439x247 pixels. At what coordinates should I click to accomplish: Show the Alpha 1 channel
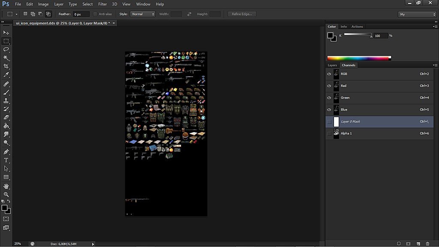click(x=329, y=133)
